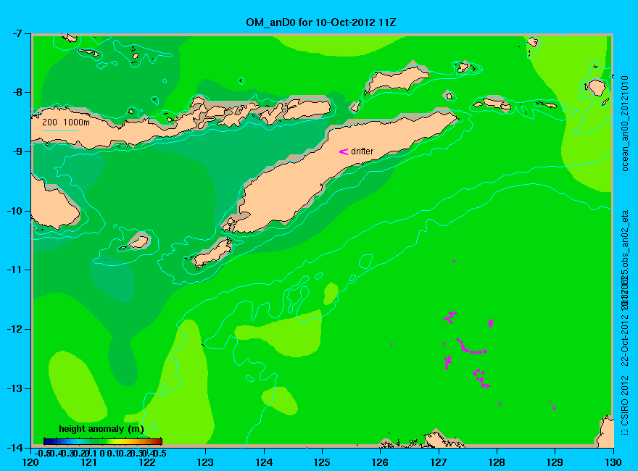Select the '-10' latitude axis label

click(x=14, y=211)
